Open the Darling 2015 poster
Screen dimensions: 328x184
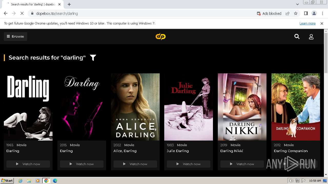click(x=82, y=107)
